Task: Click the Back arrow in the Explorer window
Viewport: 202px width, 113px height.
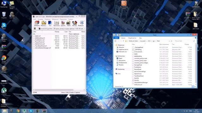Action: click(x=116, y=41)
